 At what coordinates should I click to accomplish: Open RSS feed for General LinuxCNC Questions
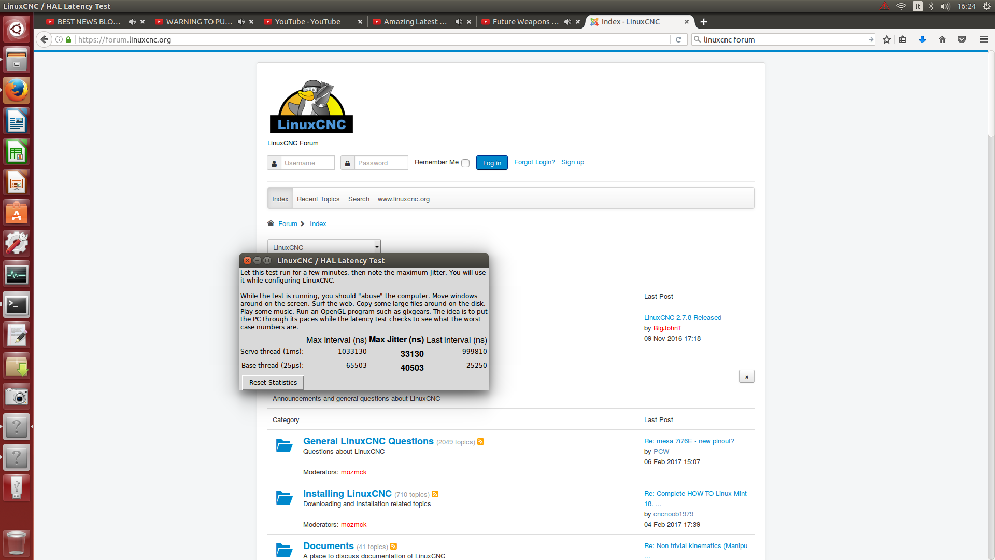tap(480, 442)
